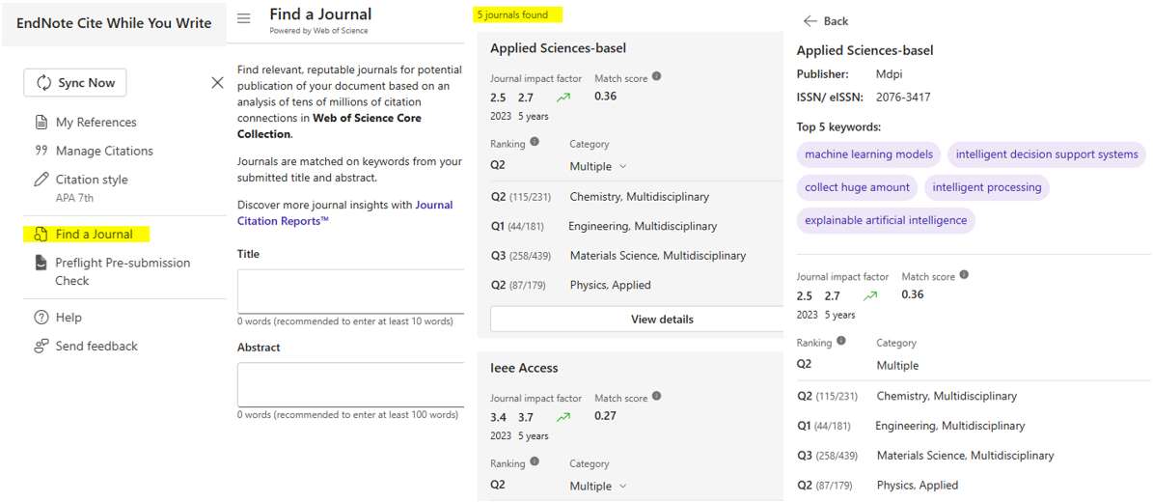Image resolution: width=1153 pixels, height=502 pixels.
Task: Click the Back arrow in details panel
Action: pos(810,21)
